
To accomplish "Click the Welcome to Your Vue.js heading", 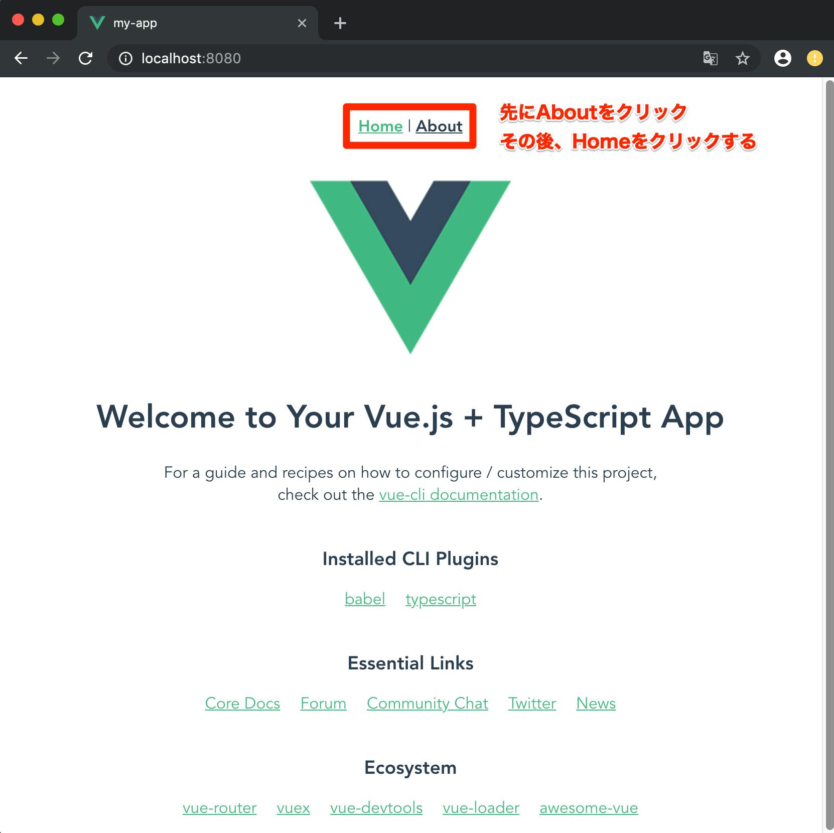I will point(410,418).
